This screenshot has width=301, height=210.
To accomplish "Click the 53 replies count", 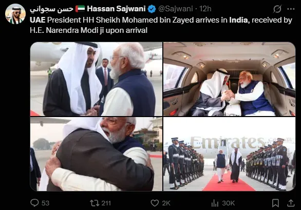I will 45,203.
